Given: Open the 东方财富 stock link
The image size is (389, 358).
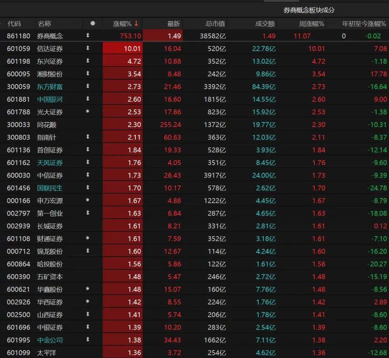Looking at the screenshot, I should pos(50,87).
